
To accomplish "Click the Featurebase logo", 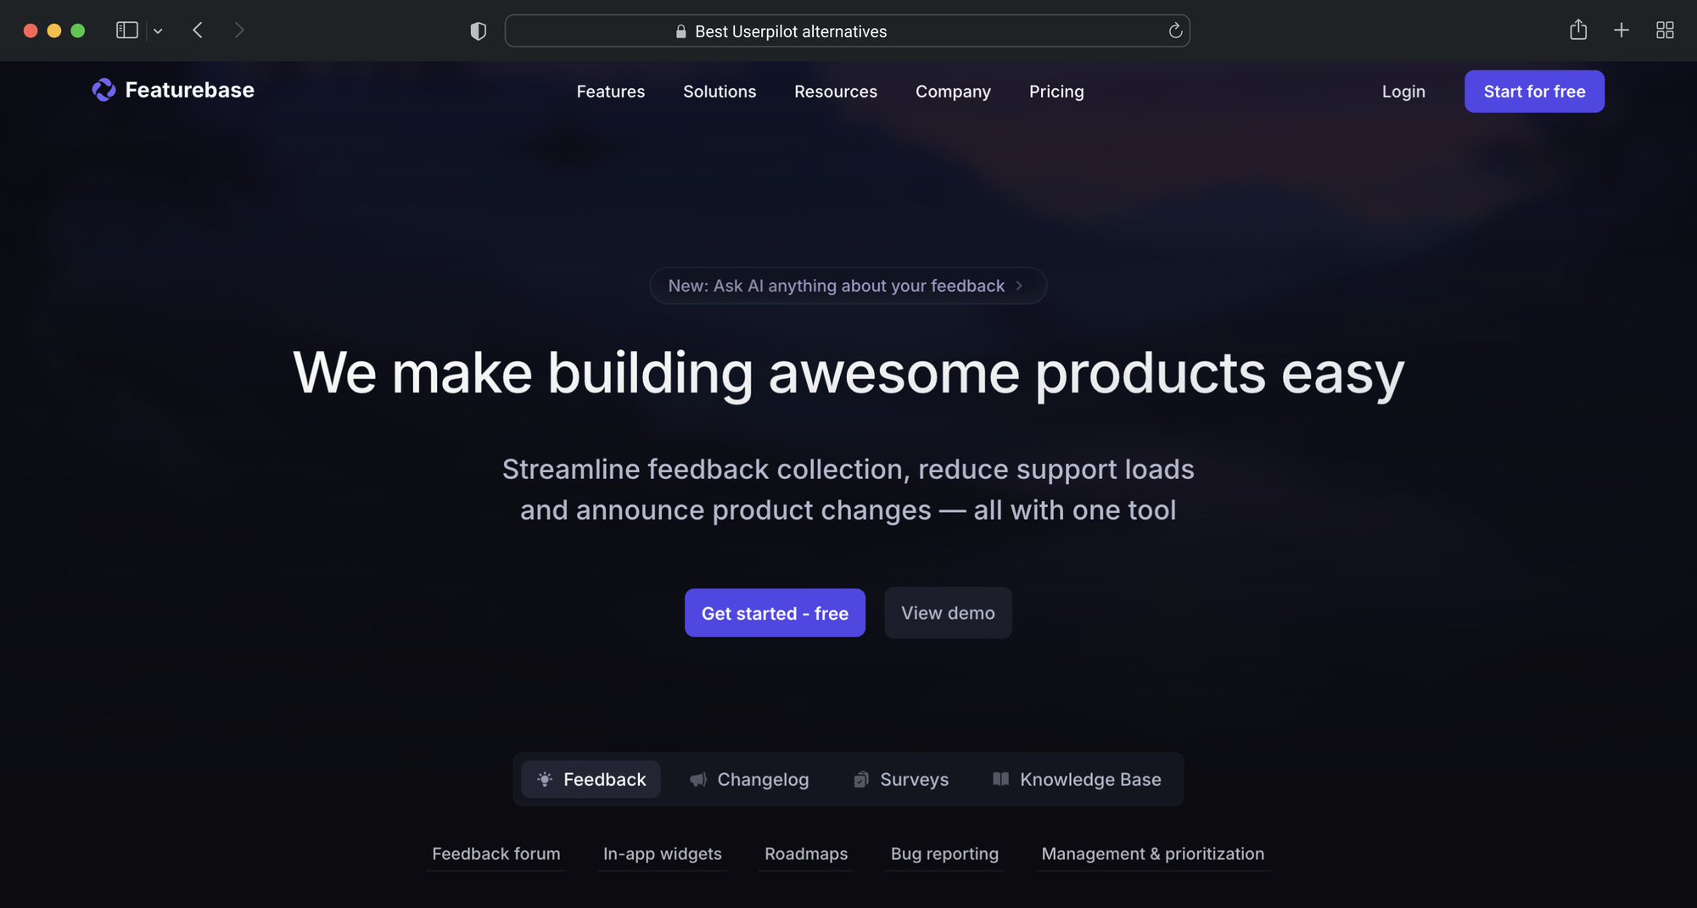I will pyautogui.click(x=172, y=90).
